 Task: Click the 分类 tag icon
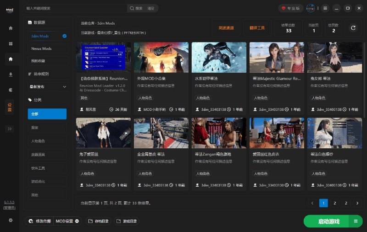point(30,100)
